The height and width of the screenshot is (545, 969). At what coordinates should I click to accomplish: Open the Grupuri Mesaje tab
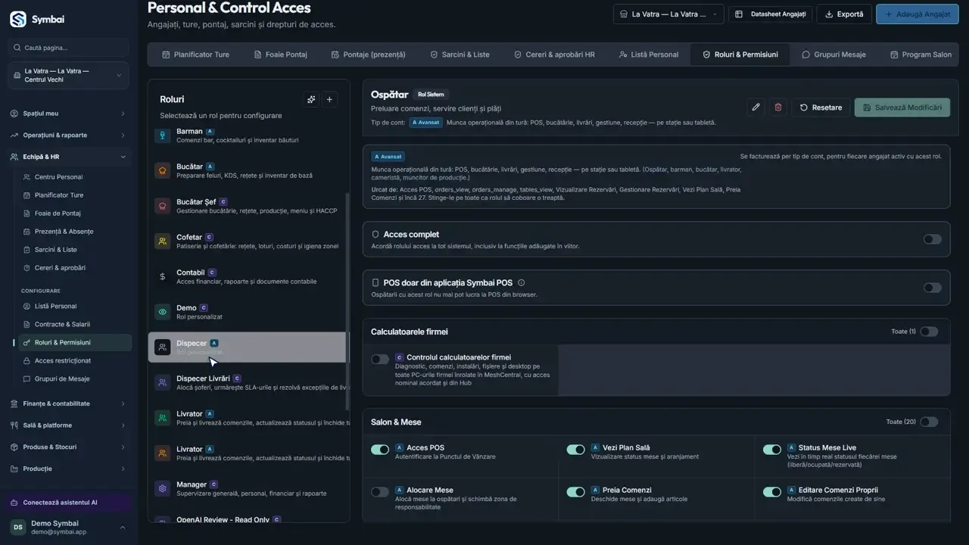833,54
